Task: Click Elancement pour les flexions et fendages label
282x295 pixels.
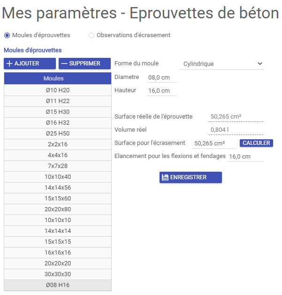Action: tap(170, 156)
